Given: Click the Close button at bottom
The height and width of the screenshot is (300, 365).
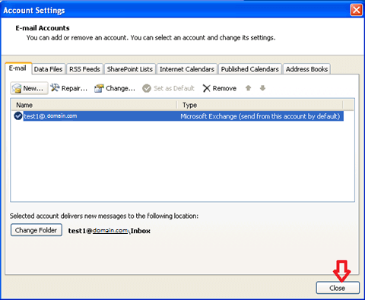Looking at the screenshot, I should pyautogui.click(x=338, y=288).
